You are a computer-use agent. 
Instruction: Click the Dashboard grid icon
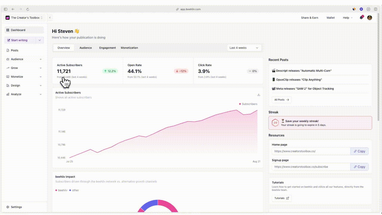(x=8, y=30)
